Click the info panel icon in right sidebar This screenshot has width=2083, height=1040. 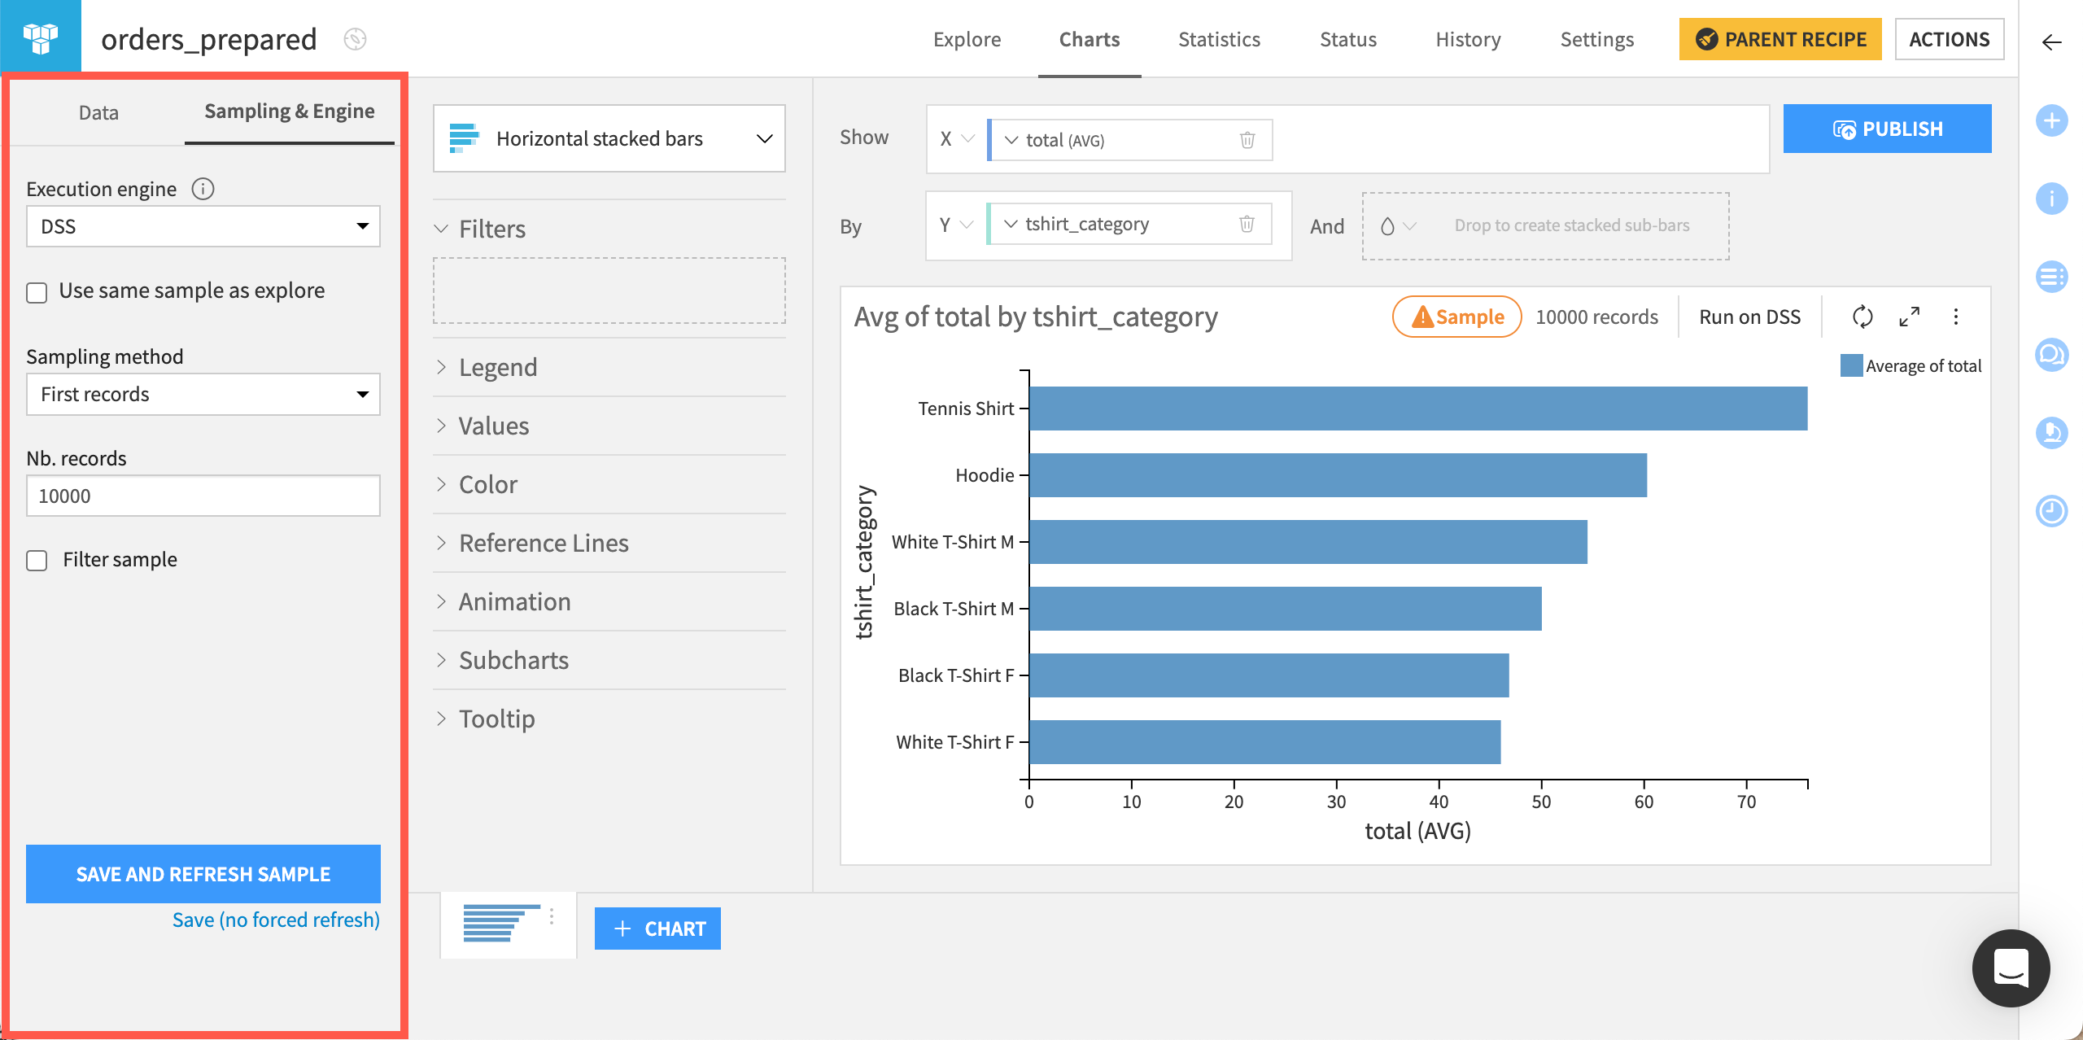[x=2052, y=198]
